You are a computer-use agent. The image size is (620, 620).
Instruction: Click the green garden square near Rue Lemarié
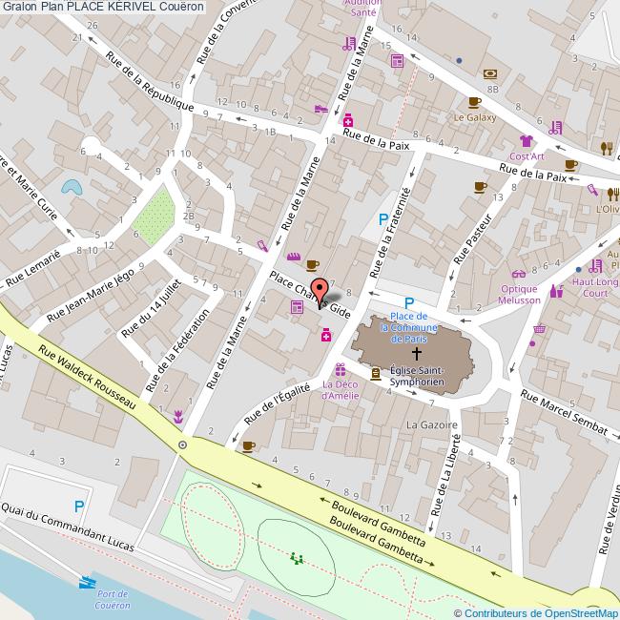point(154,217)
